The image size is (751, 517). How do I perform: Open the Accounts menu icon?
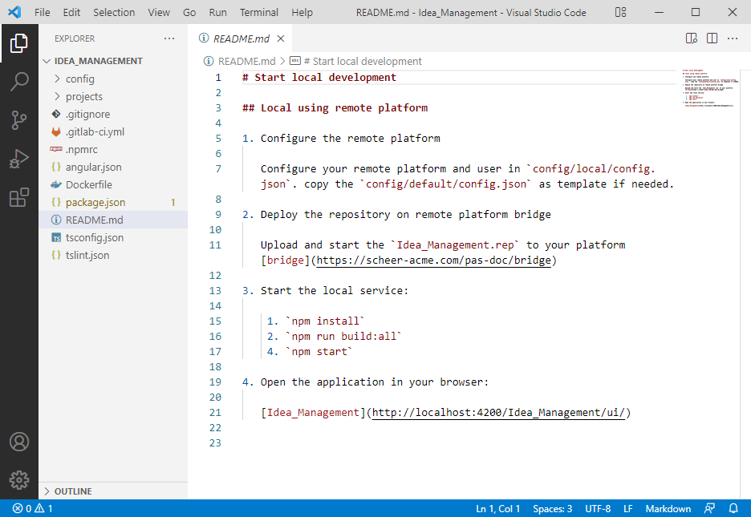(x=19, y=442)
